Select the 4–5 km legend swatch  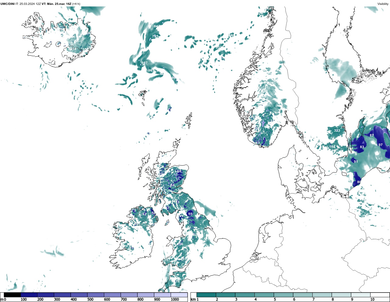(x=264, y=295)
